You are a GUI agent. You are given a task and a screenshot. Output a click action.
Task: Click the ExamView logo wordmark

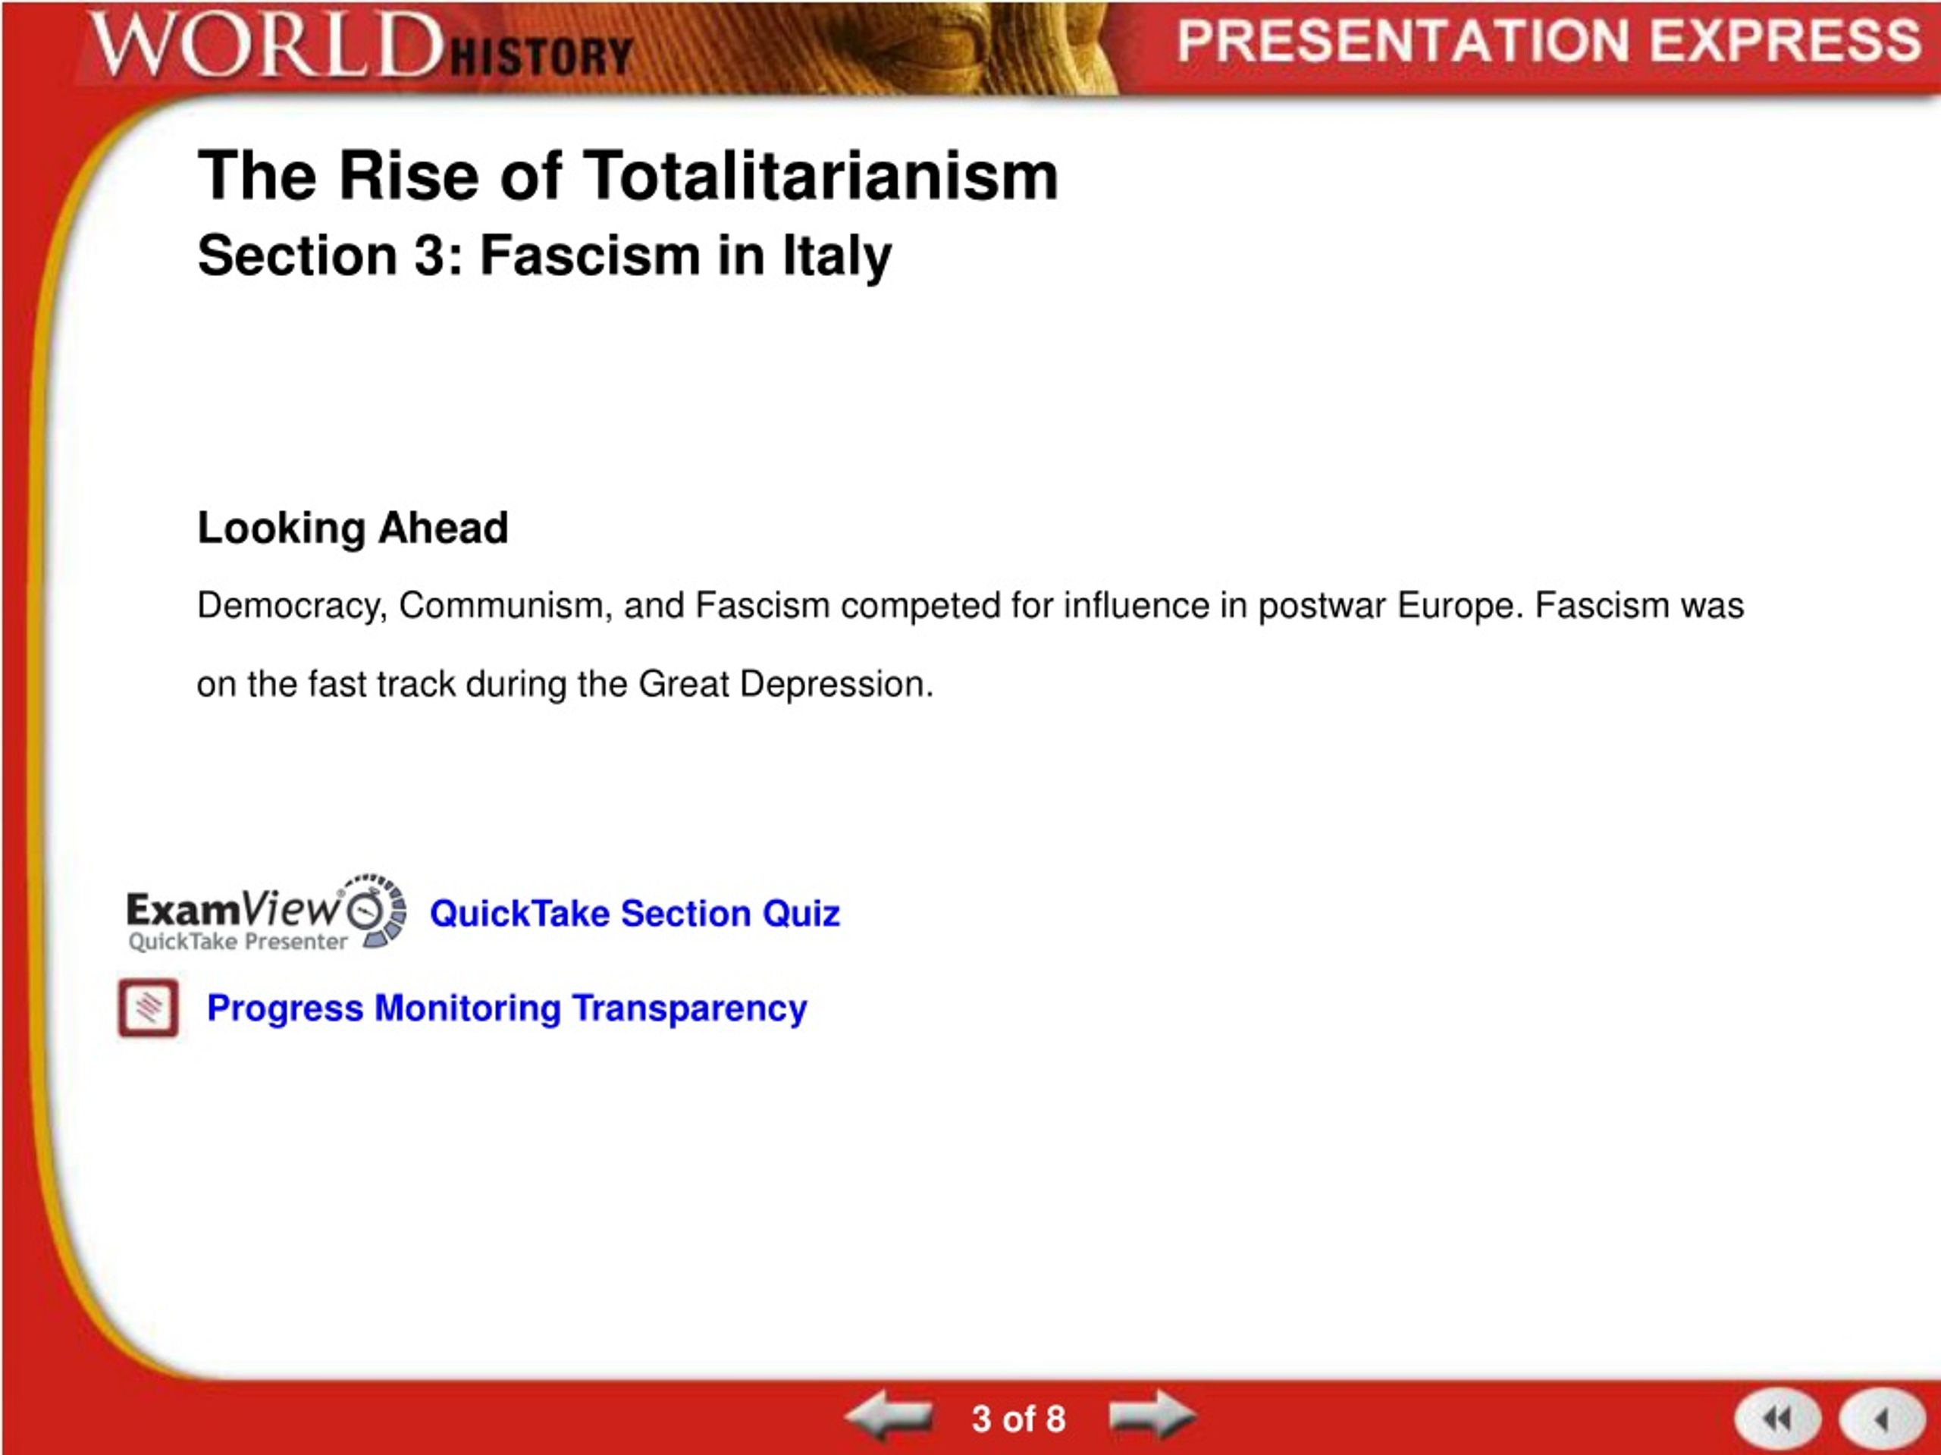pos(234,909)
